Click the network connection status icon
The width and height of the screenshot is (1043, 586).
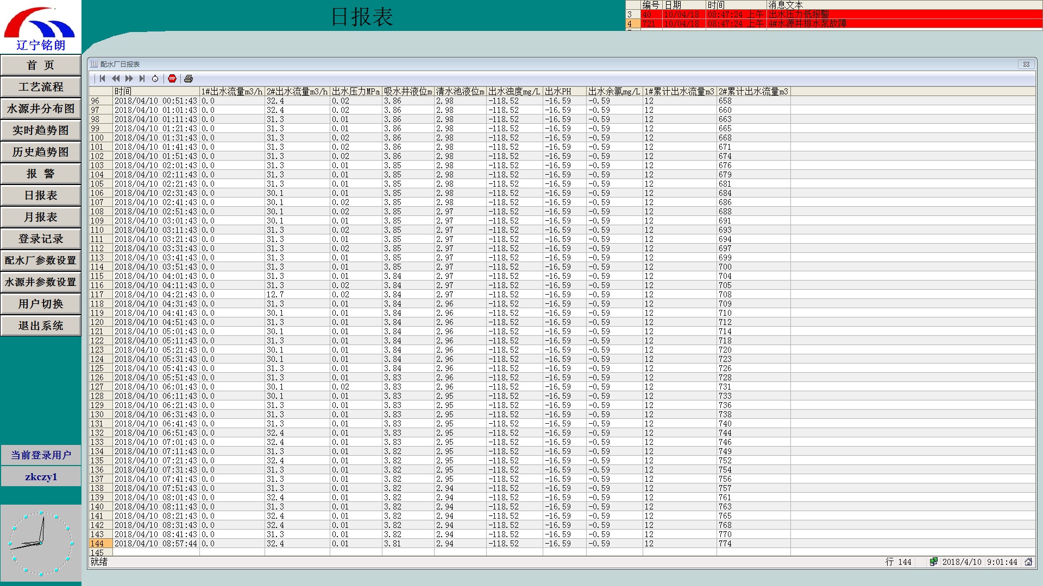(x=933, y=562)
